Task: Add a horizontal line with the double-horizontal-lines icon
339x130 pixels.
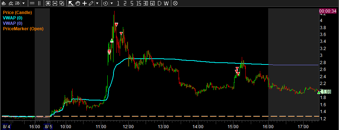Action: (32, 3)
